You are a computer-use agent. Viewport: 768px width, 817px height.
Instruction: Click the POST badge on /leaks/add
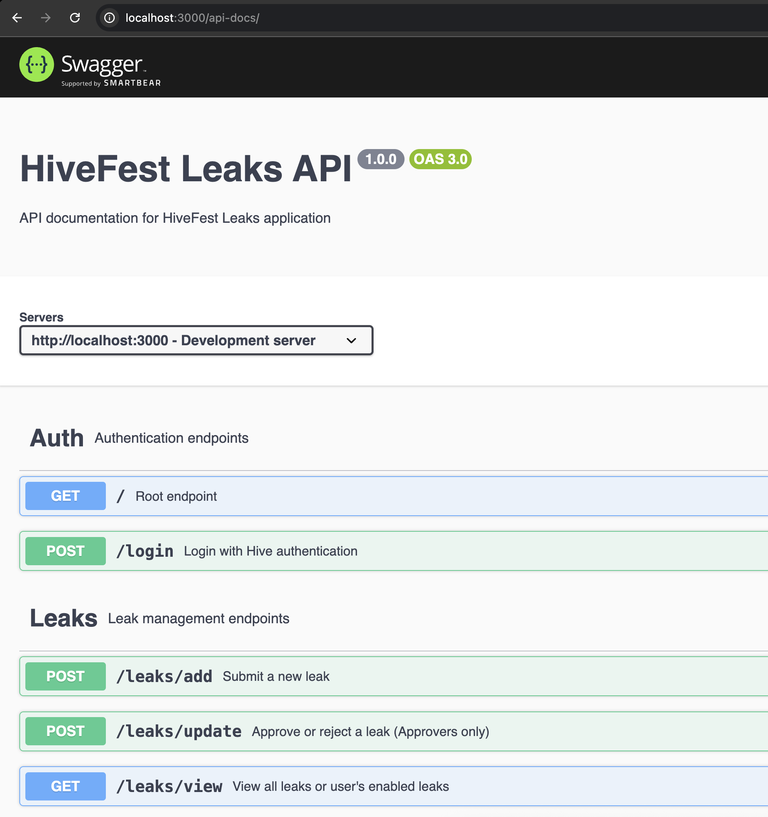[65, 676]
